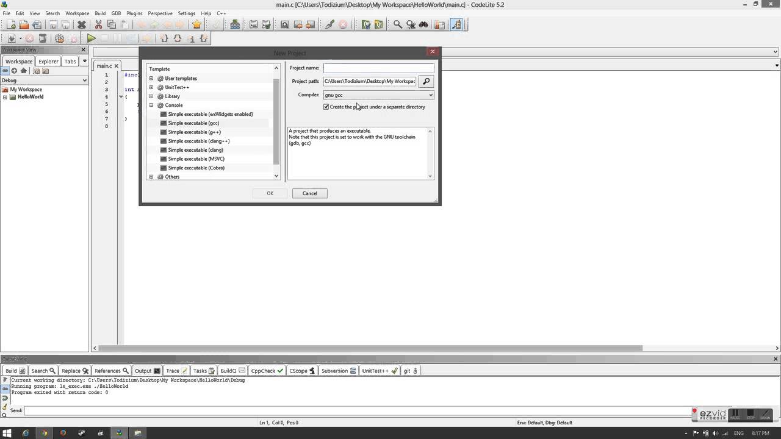Click the Save all files icon
The width and height of the screenshot is (781, 439).
[65, 24]
